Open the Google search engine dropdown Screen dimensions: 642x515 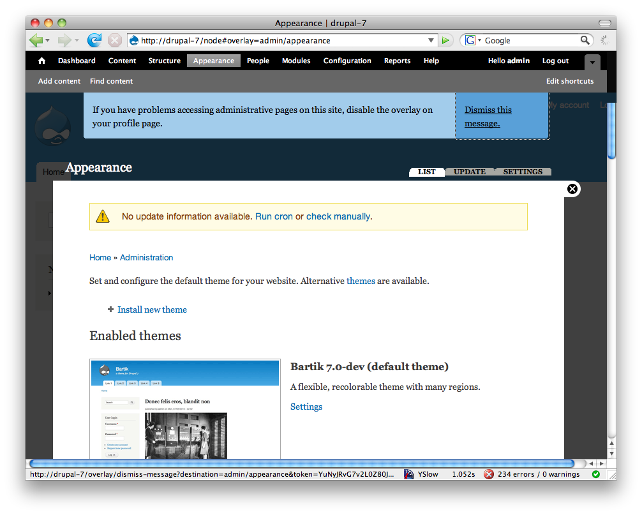pyautogui.click(x=476, y=40)
